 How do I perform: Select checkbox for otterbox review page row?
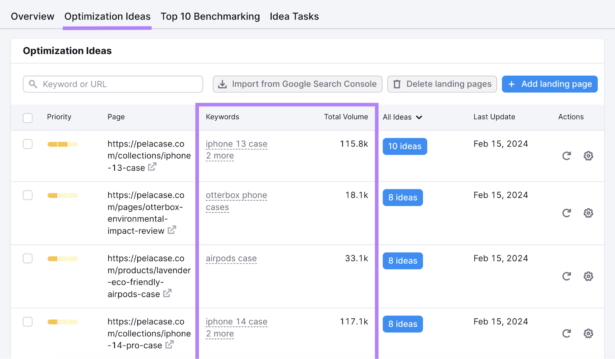click(x=28, y=195)
